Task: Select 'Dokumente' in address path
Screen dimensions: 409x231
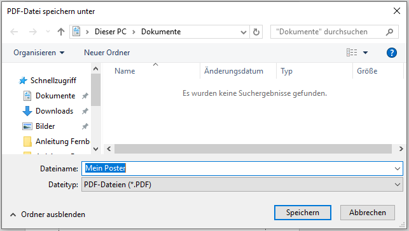Action: (x=161, y=32)
